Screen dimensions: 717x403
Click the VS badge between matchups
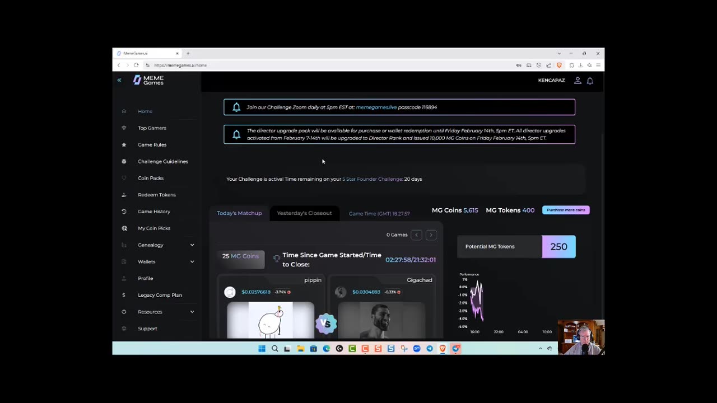pyautogui.click(x=326, y=324)
